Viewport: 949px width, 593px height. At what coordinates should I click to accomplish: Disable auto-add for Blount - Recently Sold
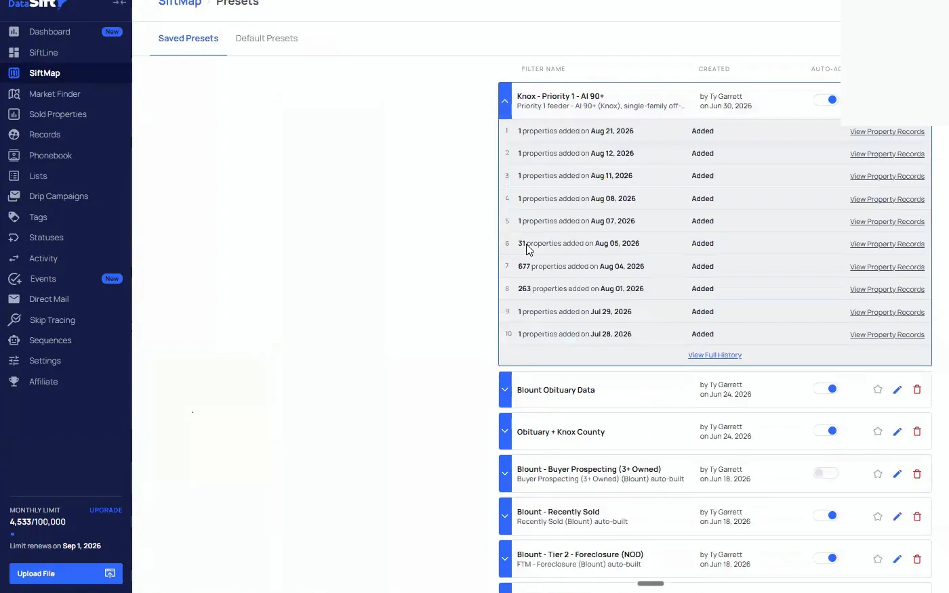(826, 516)
